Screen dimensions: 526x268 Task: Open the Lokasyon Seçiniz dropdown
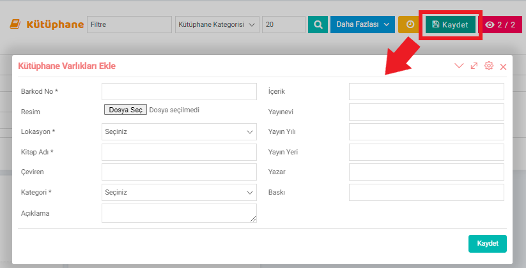pyautogui.click(x=179, y=131)
